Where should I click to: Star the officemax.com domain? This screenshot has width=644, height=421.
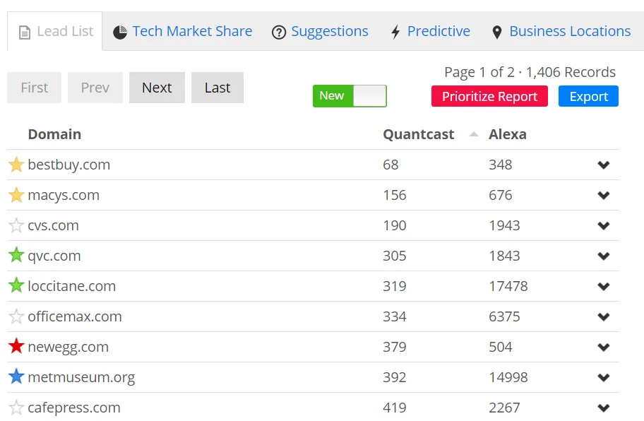pyautogui.click(x=16, y=316)
